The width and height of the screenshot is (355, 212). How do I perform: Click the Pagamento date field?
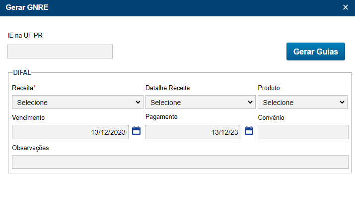pyautogui.click(x=193, y=132)
